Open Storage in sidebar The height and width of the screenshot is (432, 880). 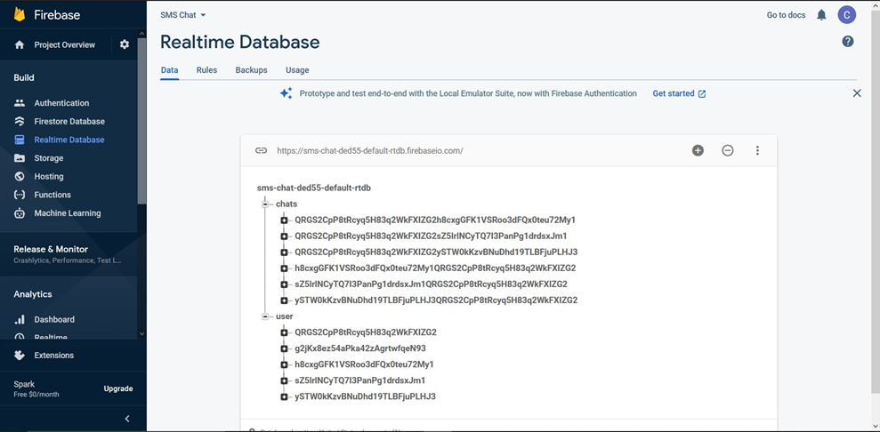coord(49,158)
